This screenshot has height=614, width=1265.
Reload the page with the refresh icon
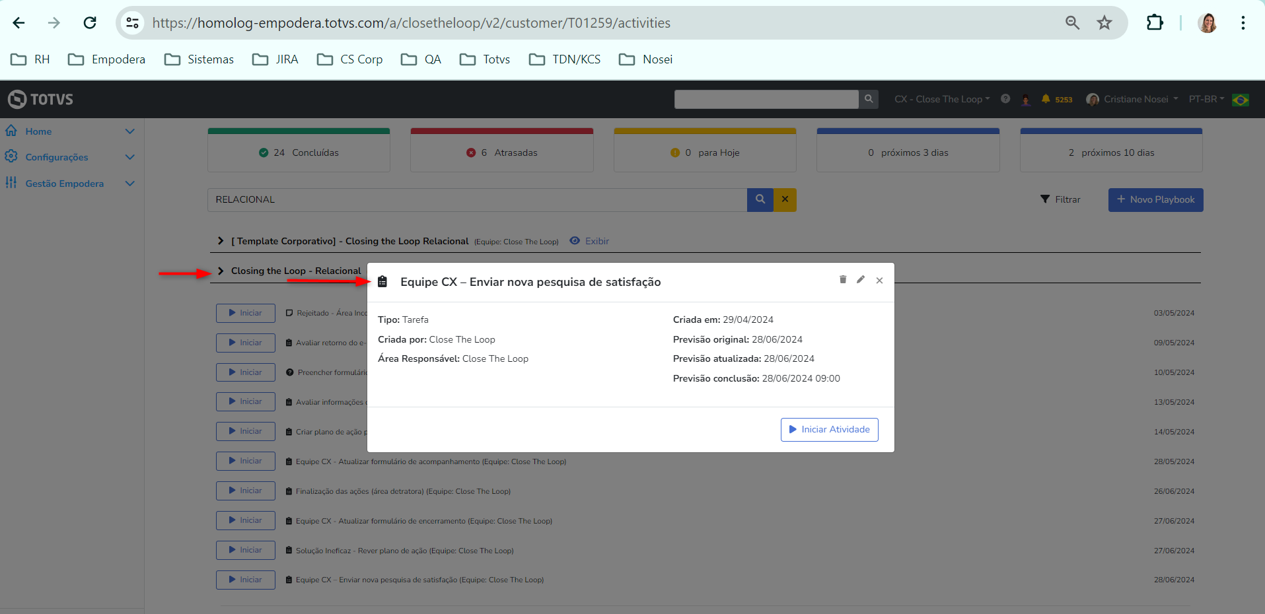point(90,23)
